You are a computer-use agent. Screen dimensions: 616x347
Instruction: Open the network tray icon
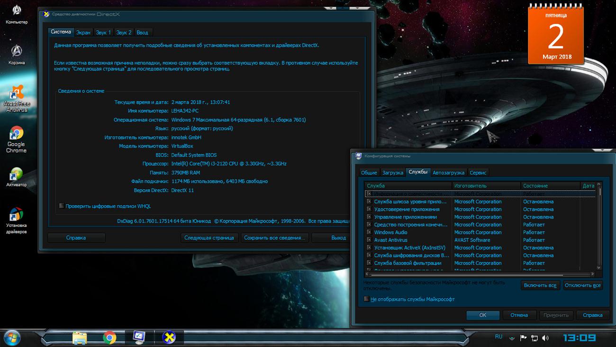click(534, 338)
